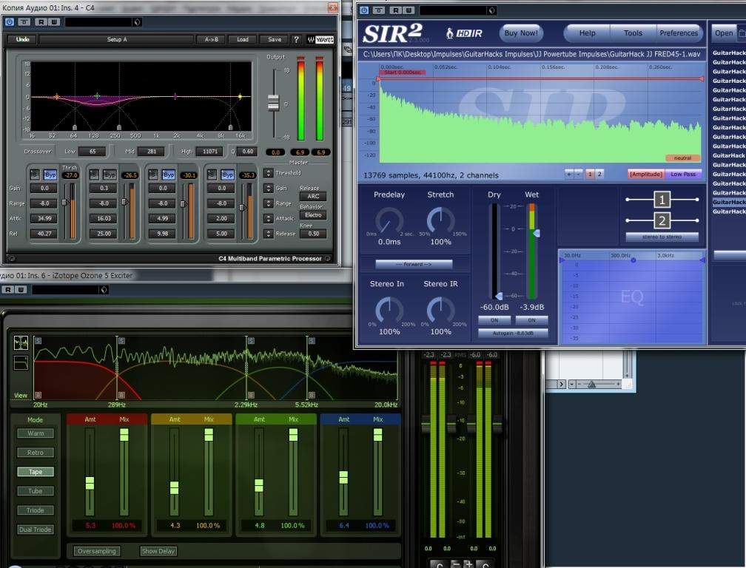
Task: Click the folder icon next to Open
Action: pyautogui.click(x=742, y=33)
